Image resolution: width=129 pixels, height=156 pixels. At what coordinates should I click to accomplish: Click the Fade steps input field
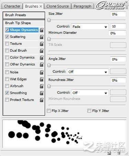coord(118,27)
